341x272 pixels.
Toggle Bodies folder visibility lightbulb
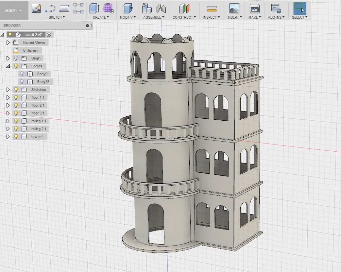pyautogui.click(x=16, y=66)
